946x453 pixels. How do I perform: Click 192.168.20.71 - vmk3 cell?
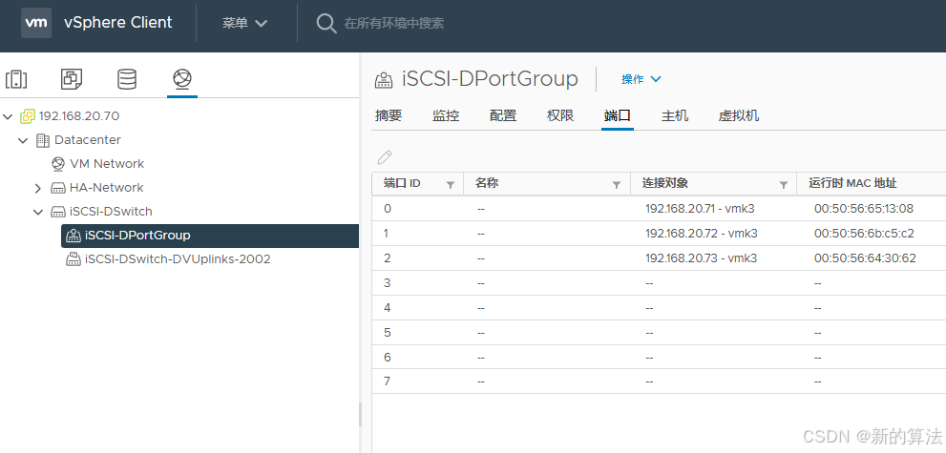[x=701, y=209]
